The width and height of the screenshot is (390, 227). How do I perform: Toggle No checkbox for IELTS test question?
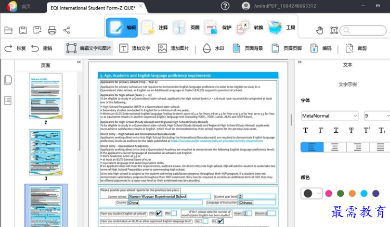click(x=221, y=221)
